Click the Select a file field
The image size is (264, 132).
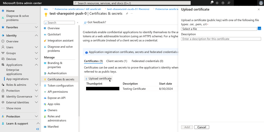(x=219, y=29)
